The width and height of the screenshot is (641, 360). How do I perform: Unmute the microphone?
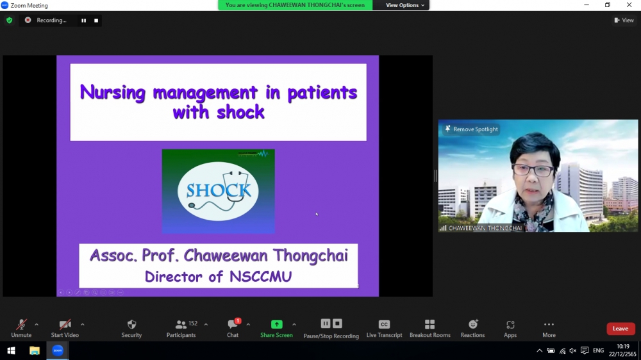[x=21, y=328]
